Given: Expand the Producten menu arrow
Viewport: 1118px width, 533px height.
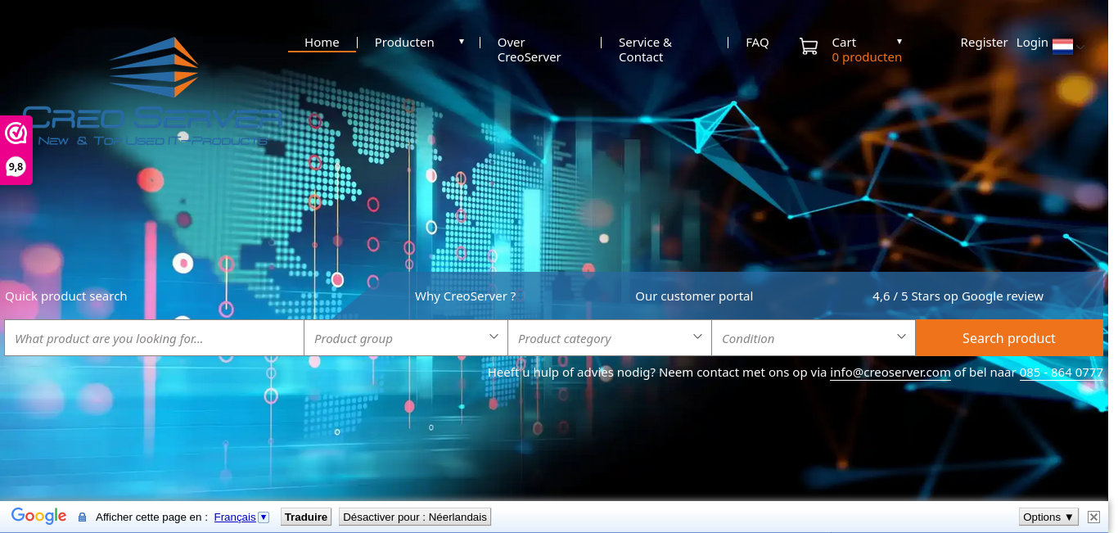Looking at the screenshot, I should 462,41.
